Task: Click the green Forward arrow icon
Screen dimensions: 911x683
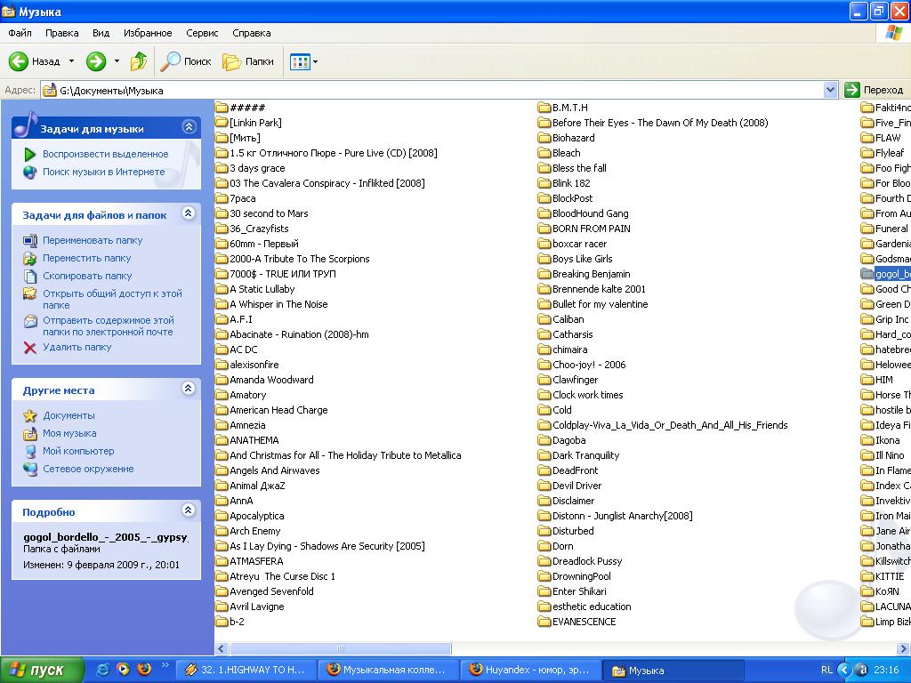Action: (x=95, y=61)
